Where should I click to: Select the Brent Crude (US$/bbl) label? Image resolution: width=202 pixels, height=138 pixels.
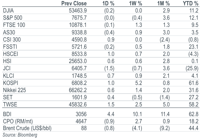pos(27,128)
